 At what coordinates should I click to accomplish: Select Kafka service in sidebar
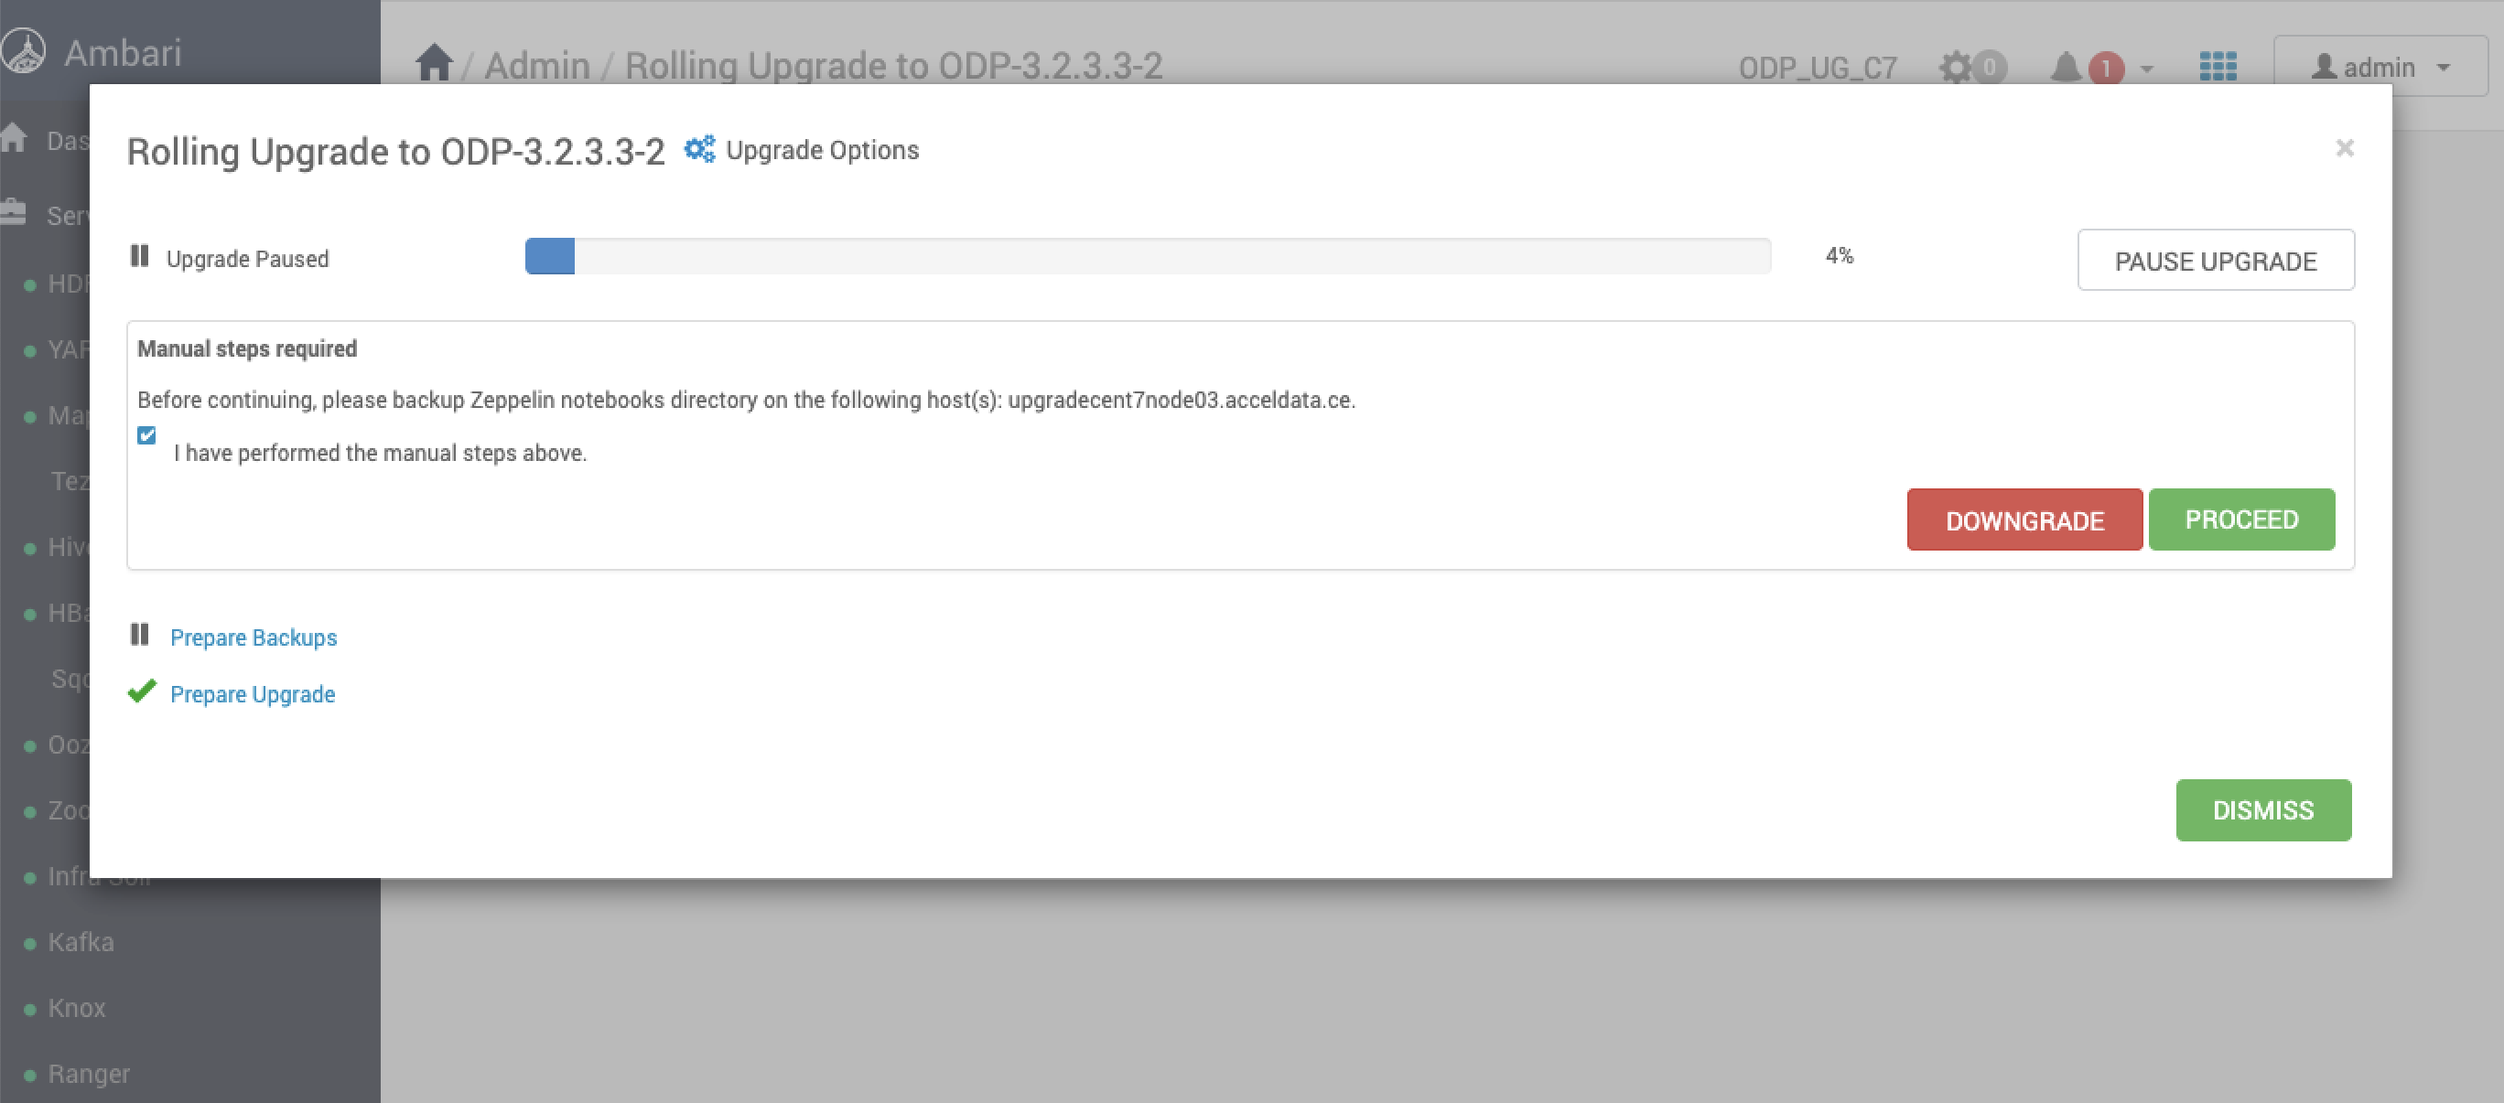(81, 942)
